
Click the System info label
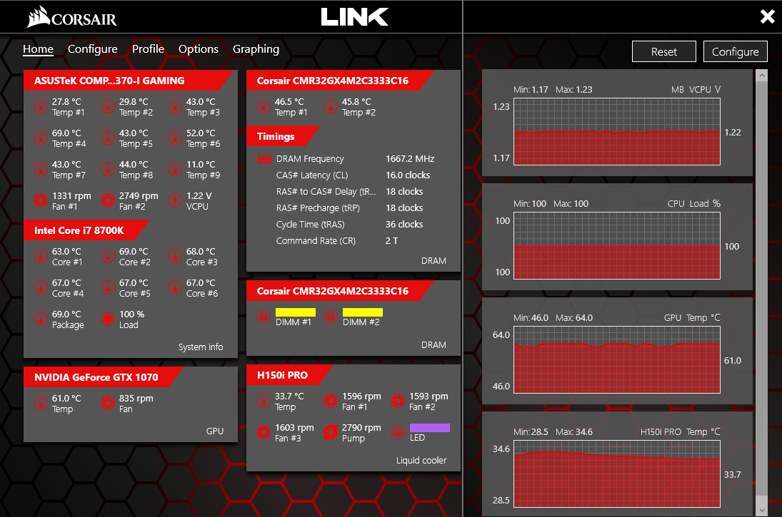[x=201, y=347]
